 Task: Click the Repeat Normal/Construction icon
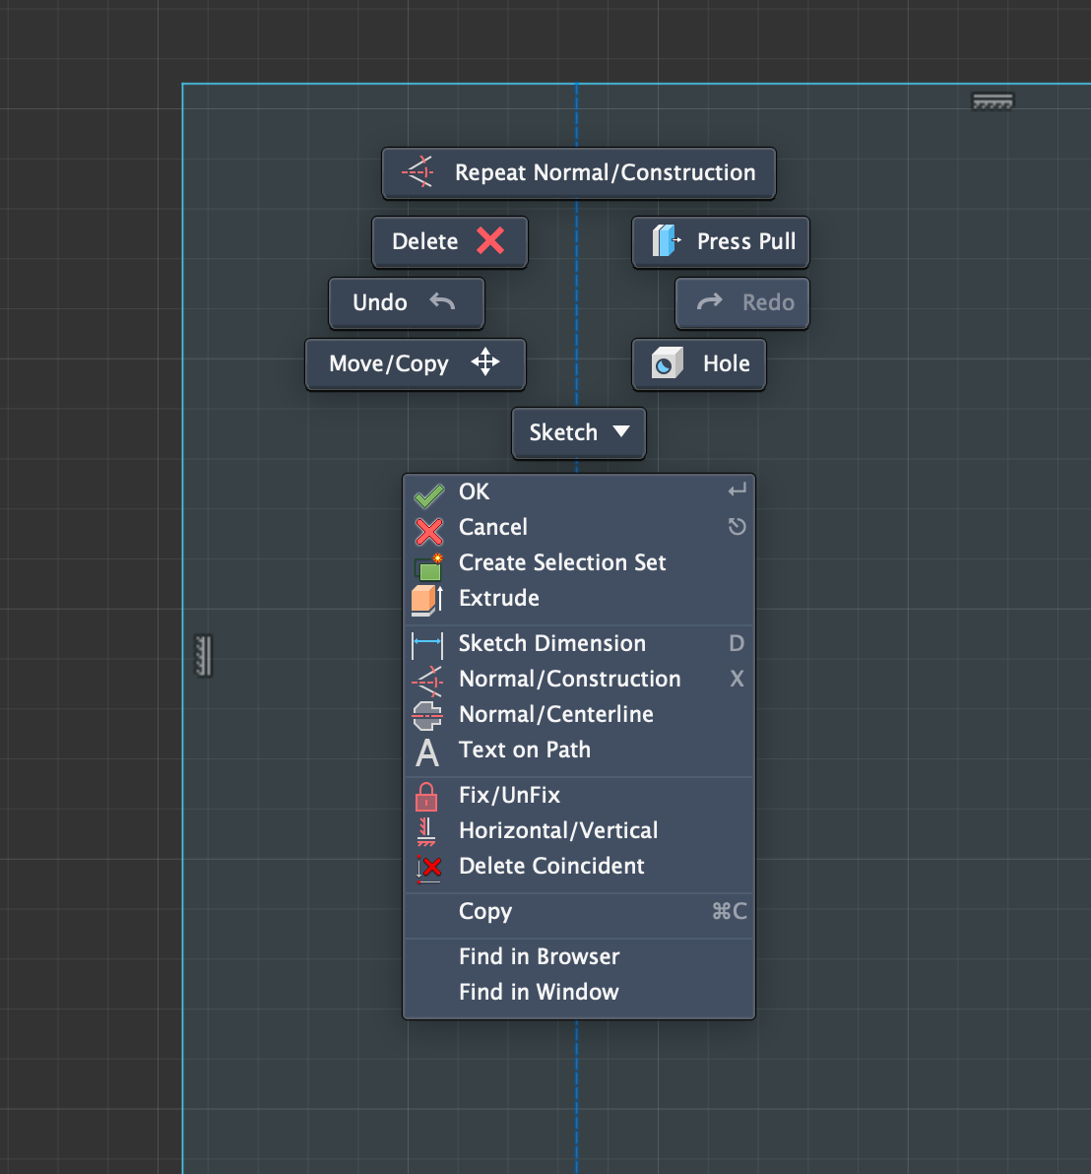click(418, 172)
